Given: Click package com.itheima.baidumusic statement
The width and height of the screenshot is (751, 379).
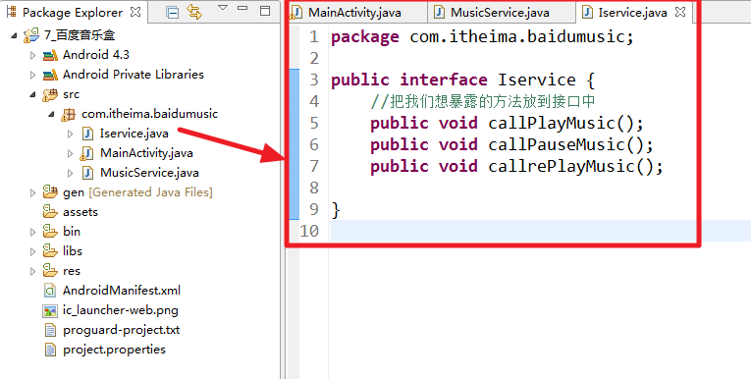Looking at the screenshot, I should pyautogui.click(x=482, y=37).
